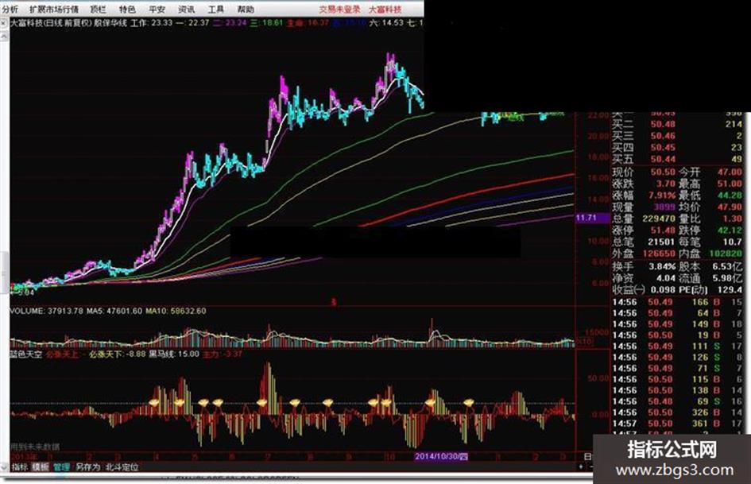Click 交易未登录 to log in to trading
The image size is (751, 484).
point(339,9)
